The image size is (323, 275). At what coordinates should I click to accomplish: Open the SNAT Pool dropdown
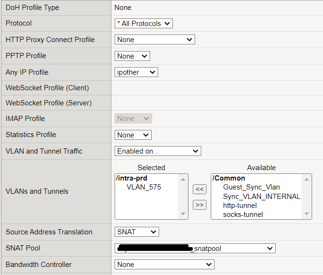point(195,248)
